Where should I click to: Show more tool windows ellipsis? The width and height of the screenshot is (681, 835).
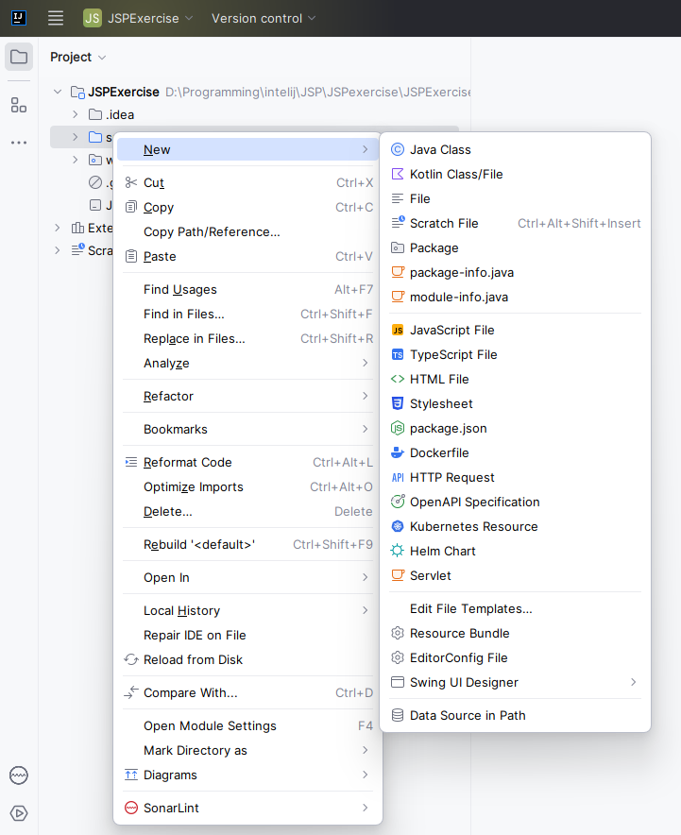point(19,143)
